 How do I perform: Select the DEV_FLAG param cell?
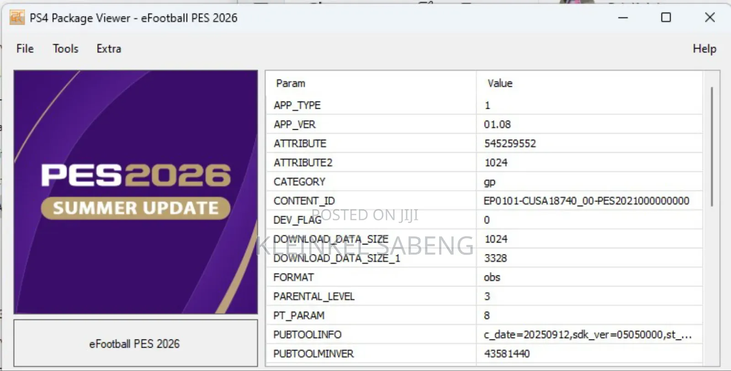tap(371, 220)
